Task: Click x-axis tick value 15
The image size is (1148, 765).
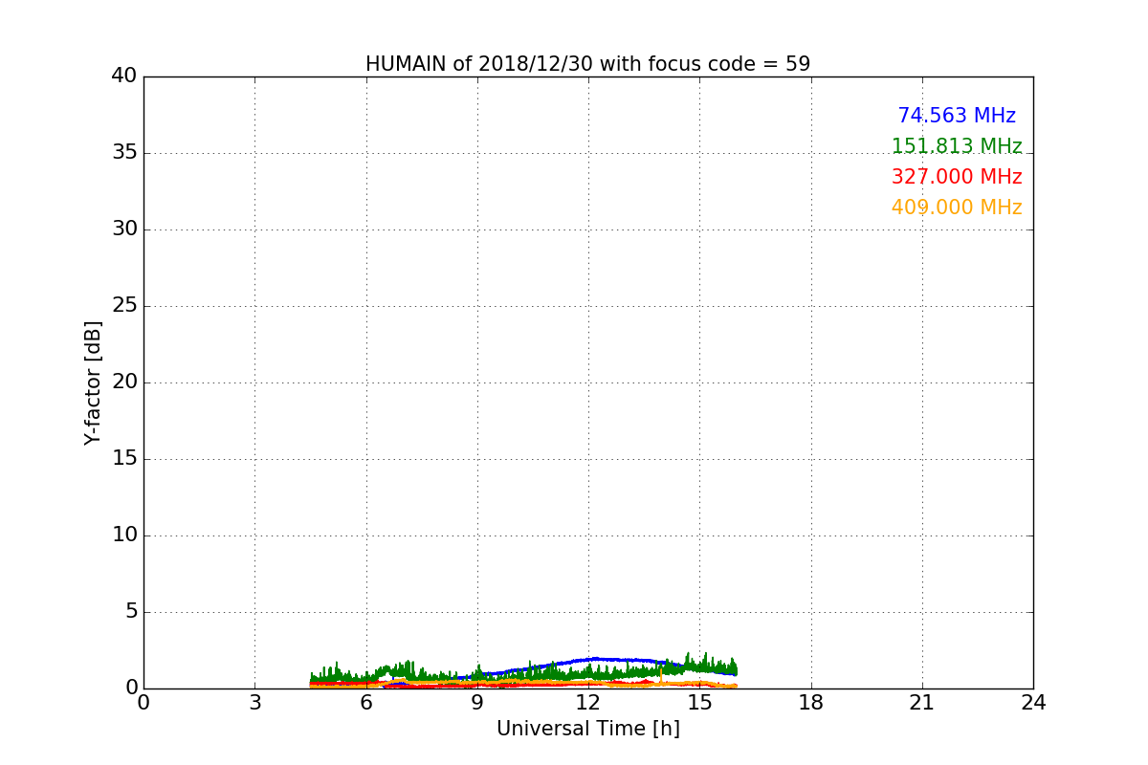Action: click(699, 703)
